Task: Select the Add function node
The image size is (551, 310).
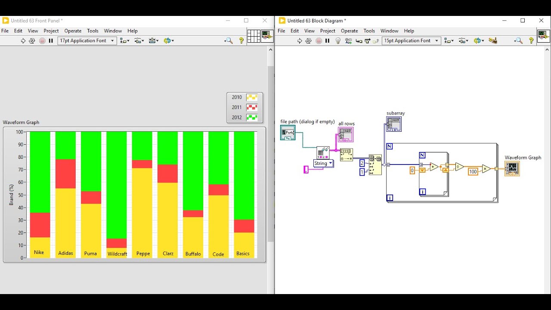Action: (x=434, y=167)
